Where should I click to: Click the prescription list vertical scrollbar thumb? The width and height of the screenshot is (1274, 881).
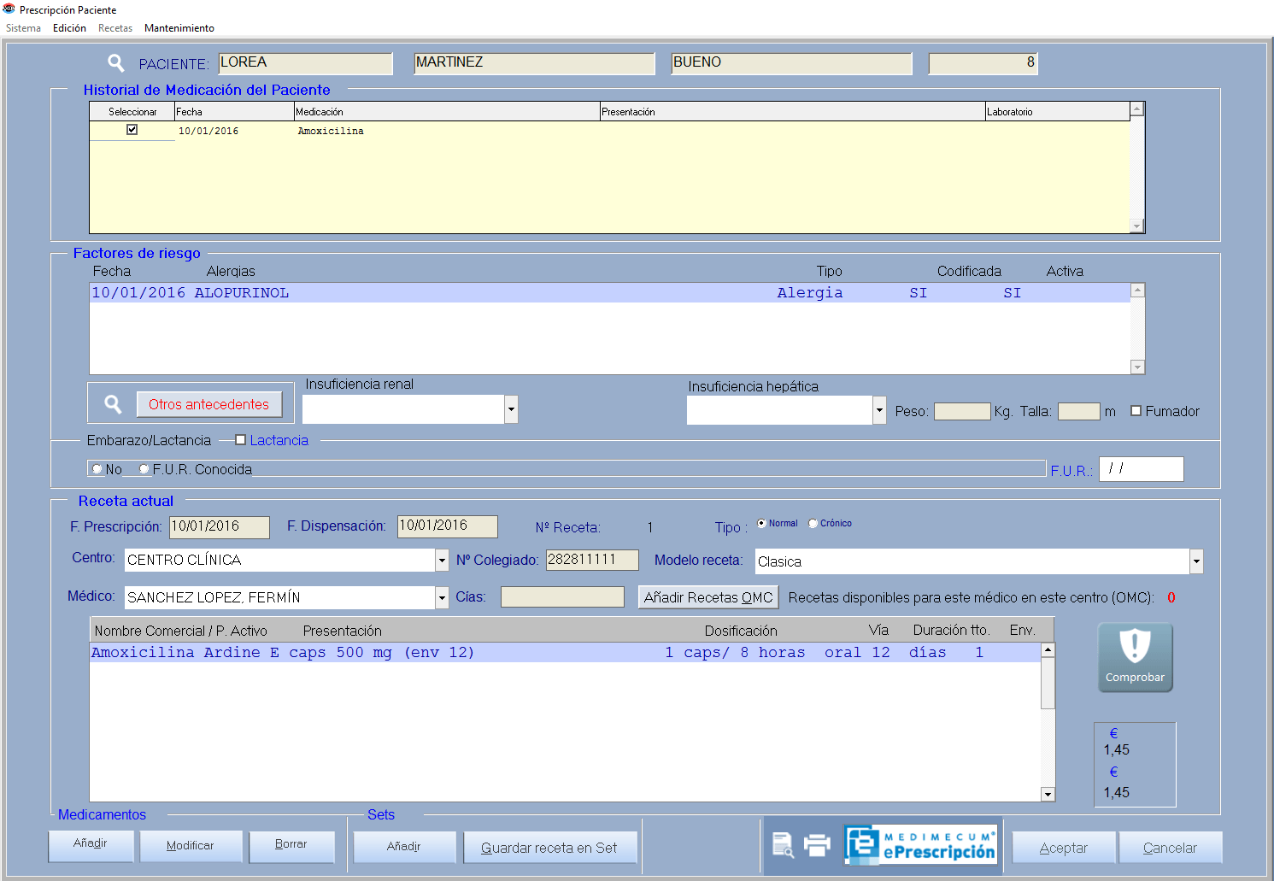[x=1048, y=683]
